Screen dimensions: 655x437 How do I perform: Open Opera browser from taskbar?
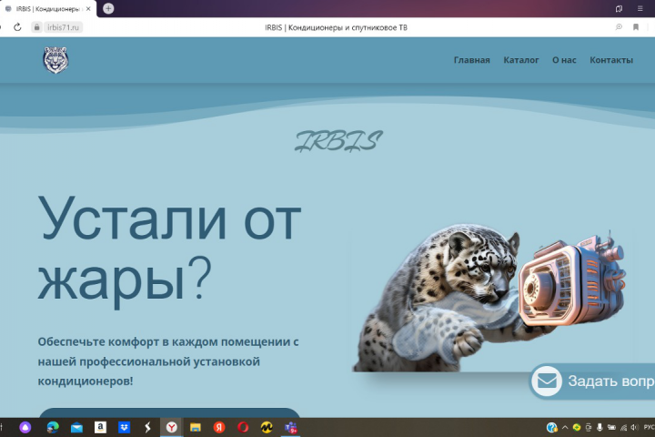(x=243, y=427)
